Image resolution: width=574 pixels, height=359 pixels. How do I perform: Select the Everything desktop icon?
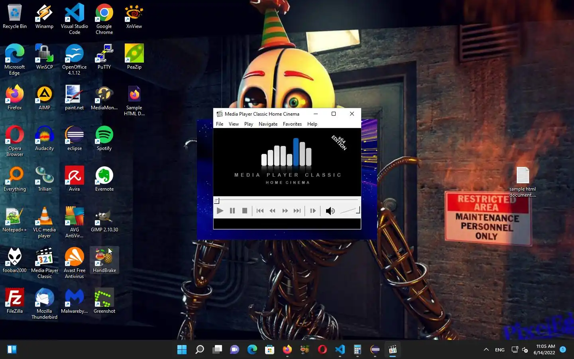(15, 179)
